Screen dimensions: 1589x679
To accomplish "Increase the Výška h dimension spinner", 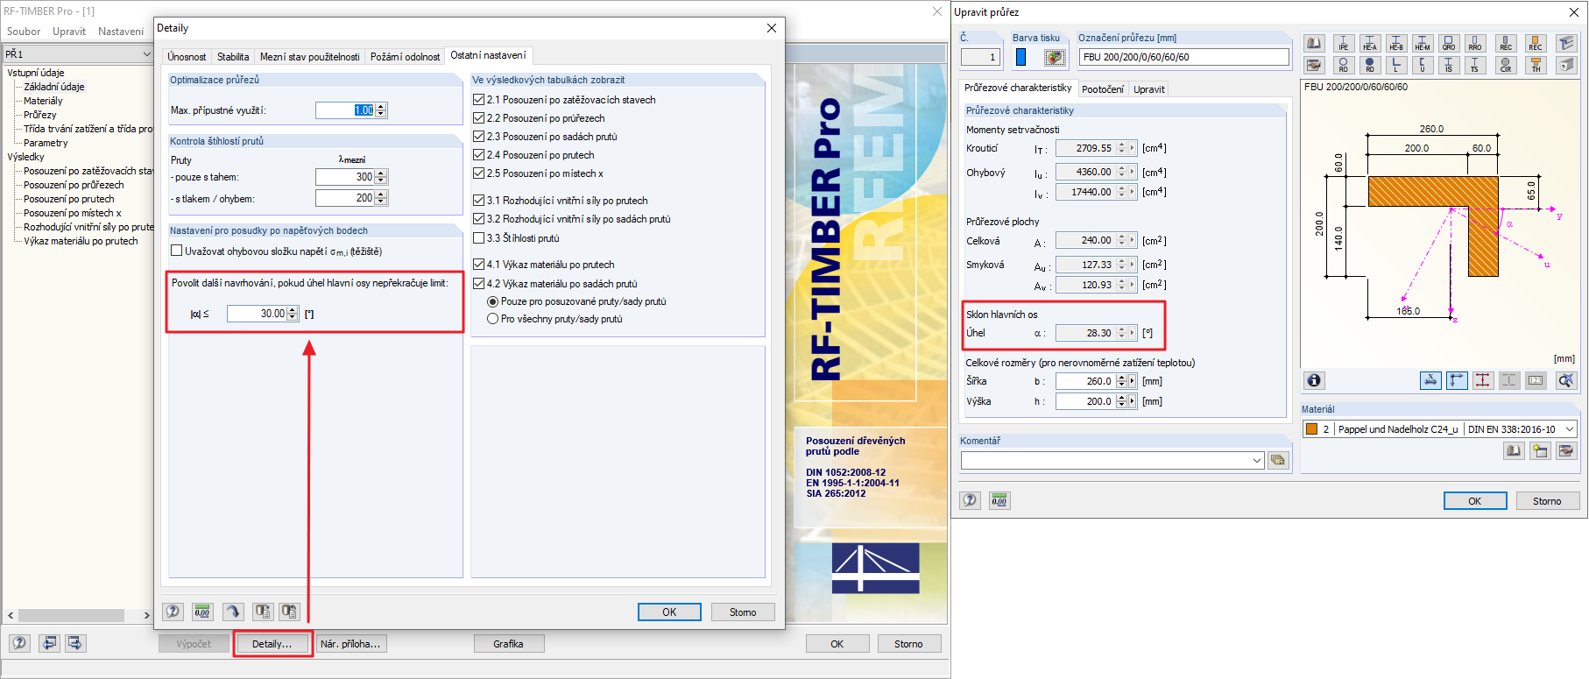I will [x=1121, y=398].
